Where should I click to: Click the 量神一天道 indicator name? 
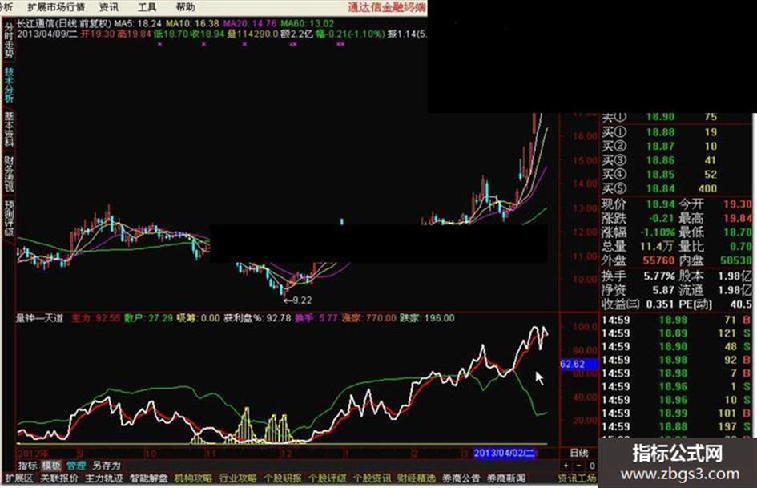click(40, 318)
